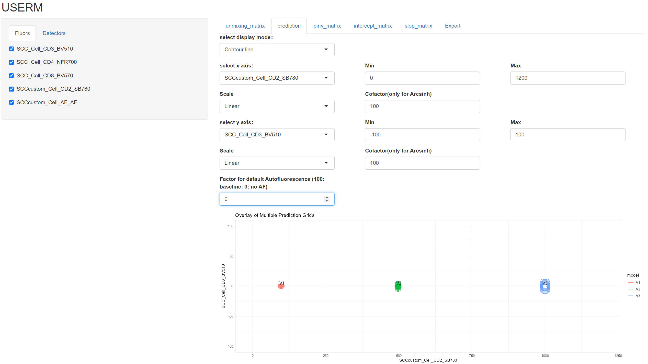Toggle SCC_Cell_CD4_NFR700 checkbox

pos(12,62)
